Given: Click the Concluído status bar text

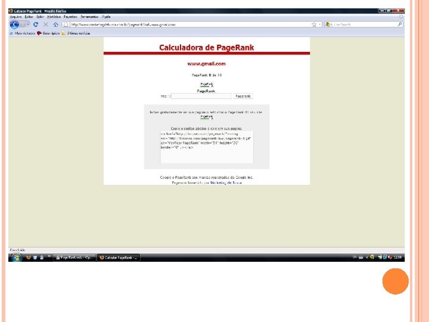Looking at the screenshot, I should pyautogui.click(x=17, y=250).
